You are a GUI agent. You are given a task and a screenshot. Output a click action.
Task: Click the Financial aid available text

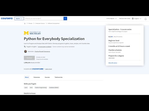42,59
